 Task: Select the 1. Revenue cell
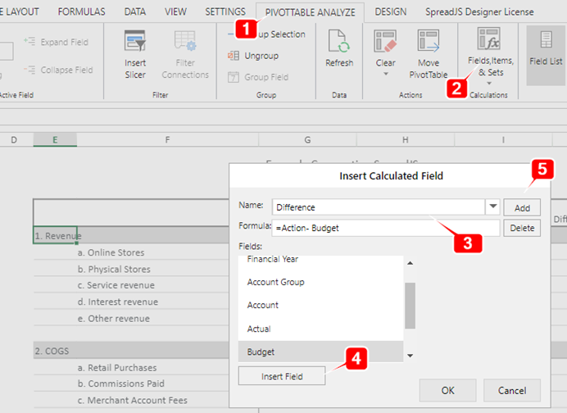point(55,235)
